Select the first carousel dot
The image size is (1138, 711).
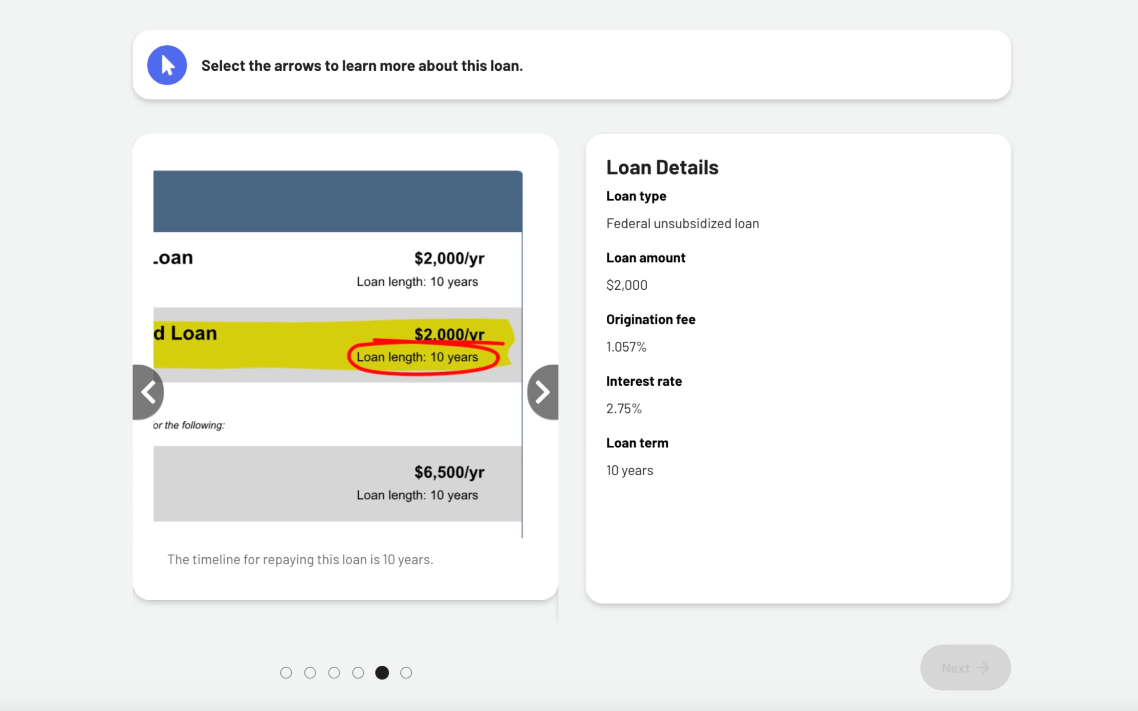286,672
